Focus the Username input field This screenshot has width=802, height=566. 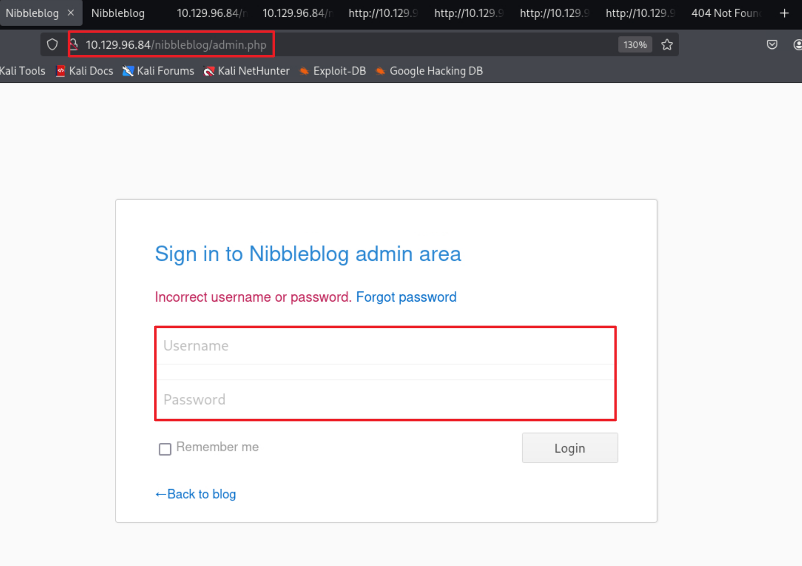385,346
